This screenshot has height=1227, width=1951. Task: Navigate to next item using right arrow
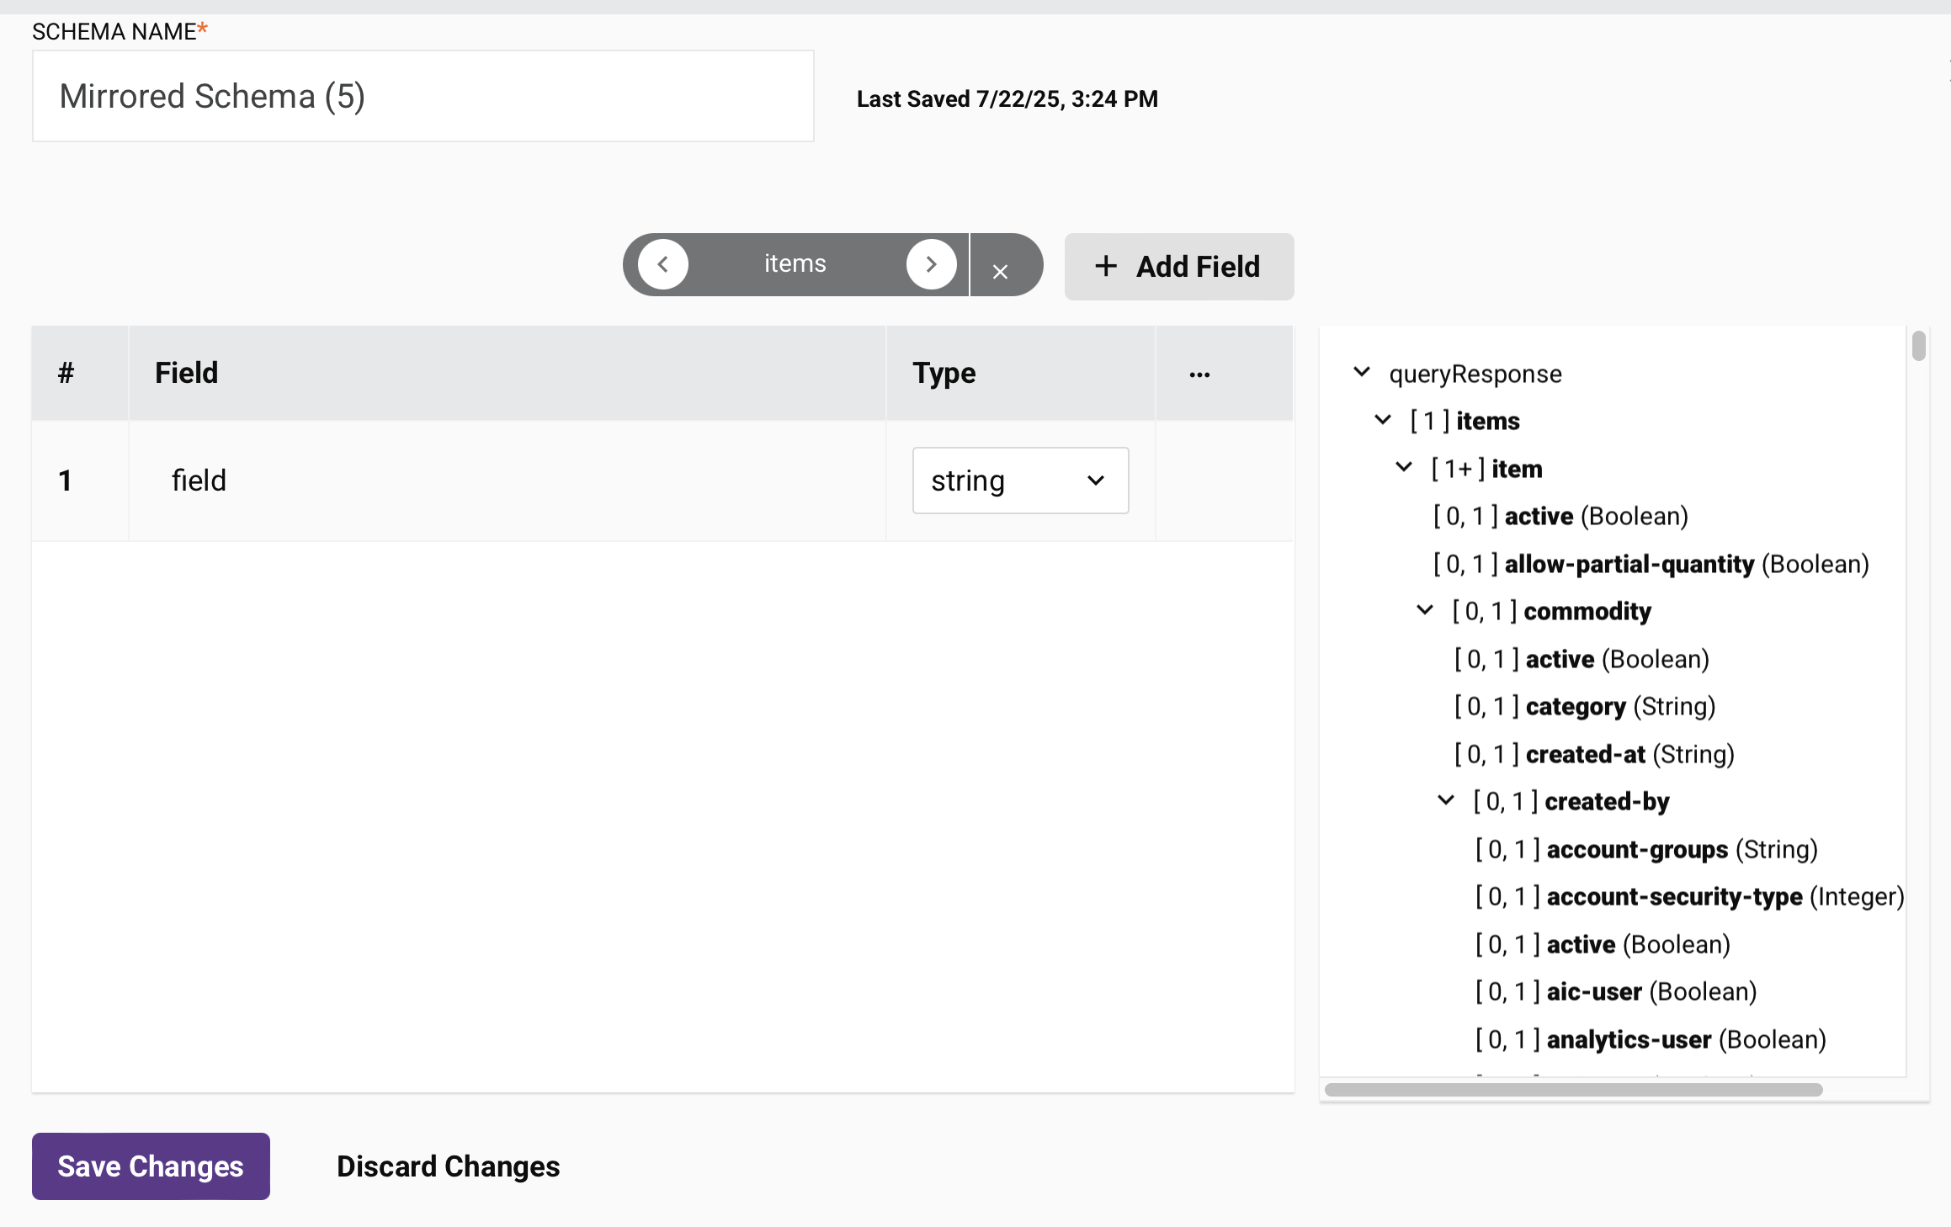pos(931,264)
